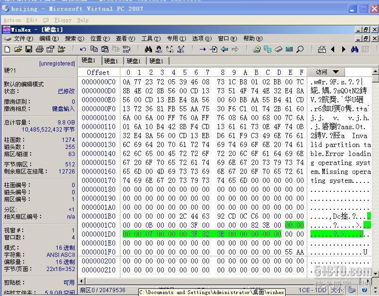This screenshot has width=379, height=296.
Task: Click the 22x16=352 bytes per page value
Action: [x=61, y=269]
